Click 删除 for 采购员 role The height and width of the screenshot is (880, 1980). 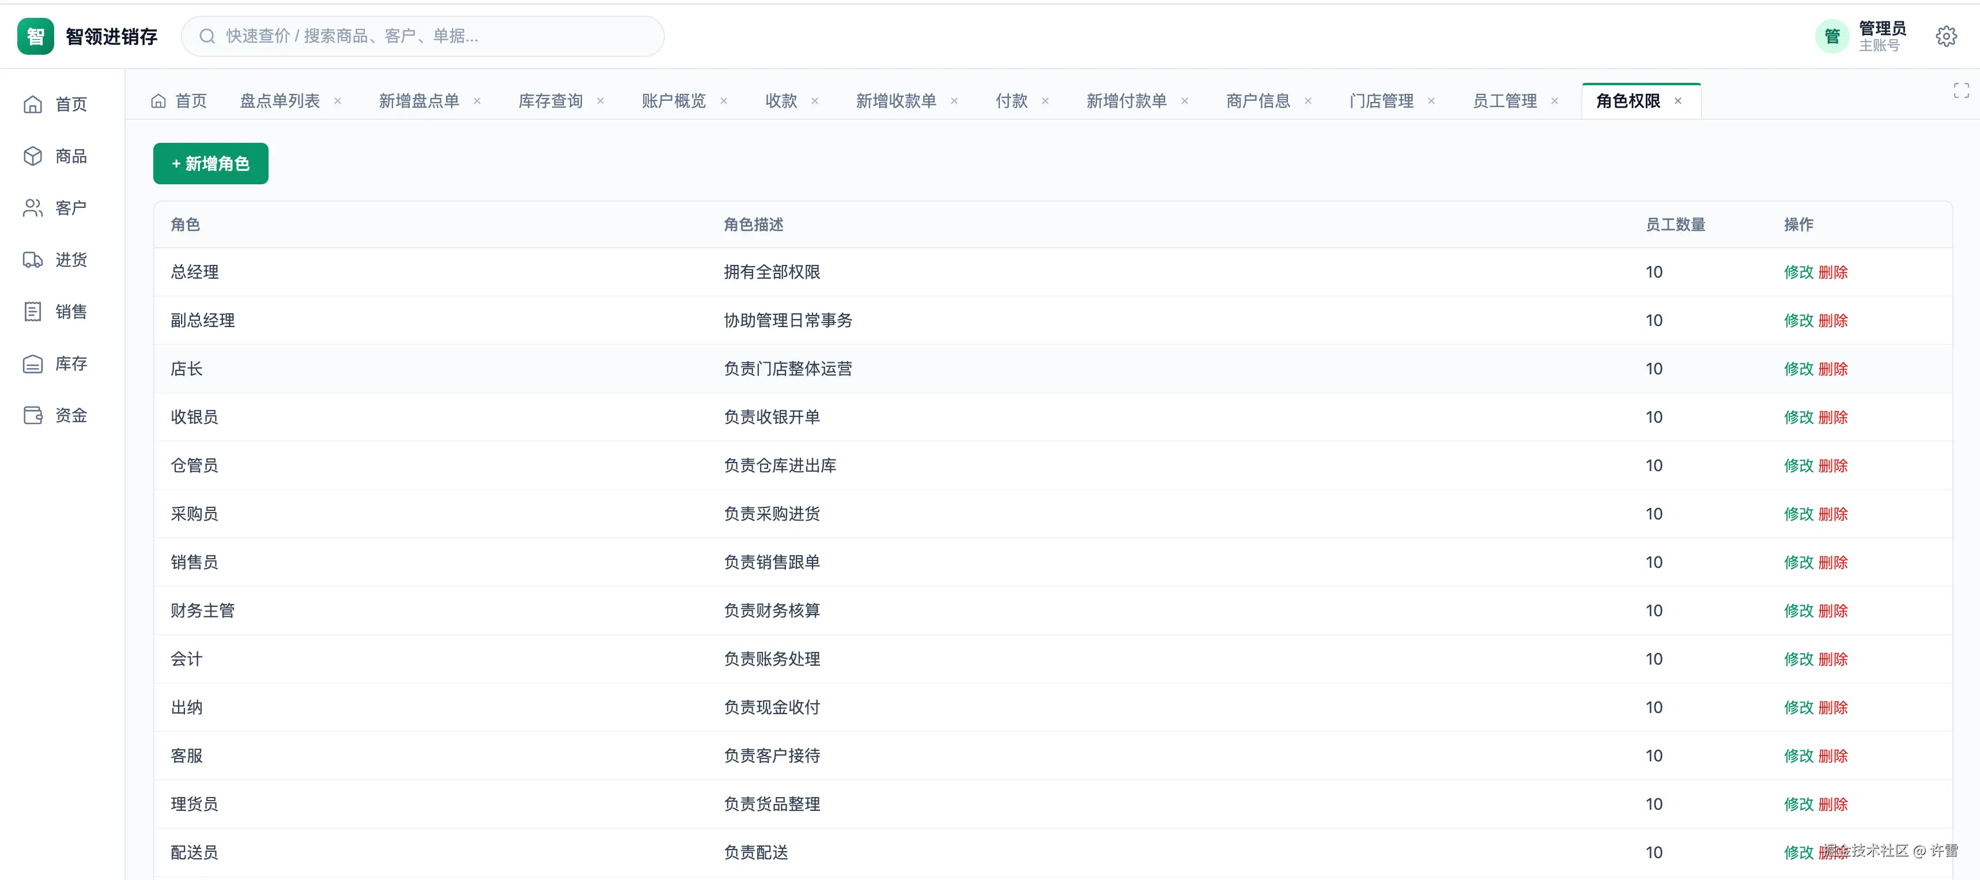tap(1833, 514)
